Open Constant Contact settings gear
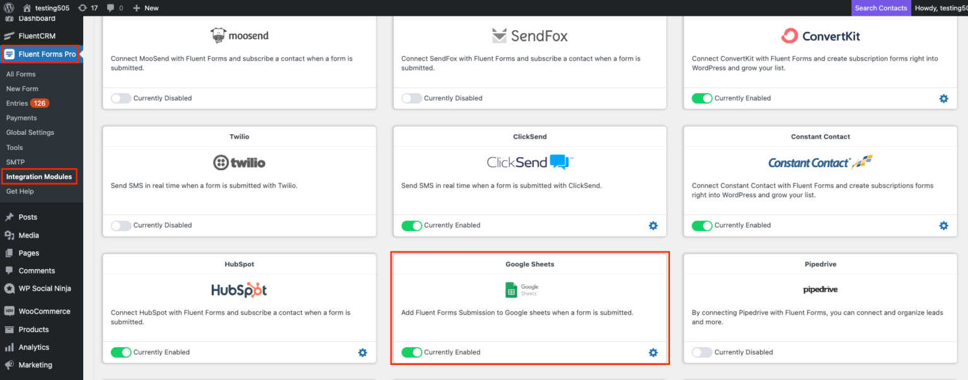The height and width of the screenshot is (380, 968). (943, 225)
